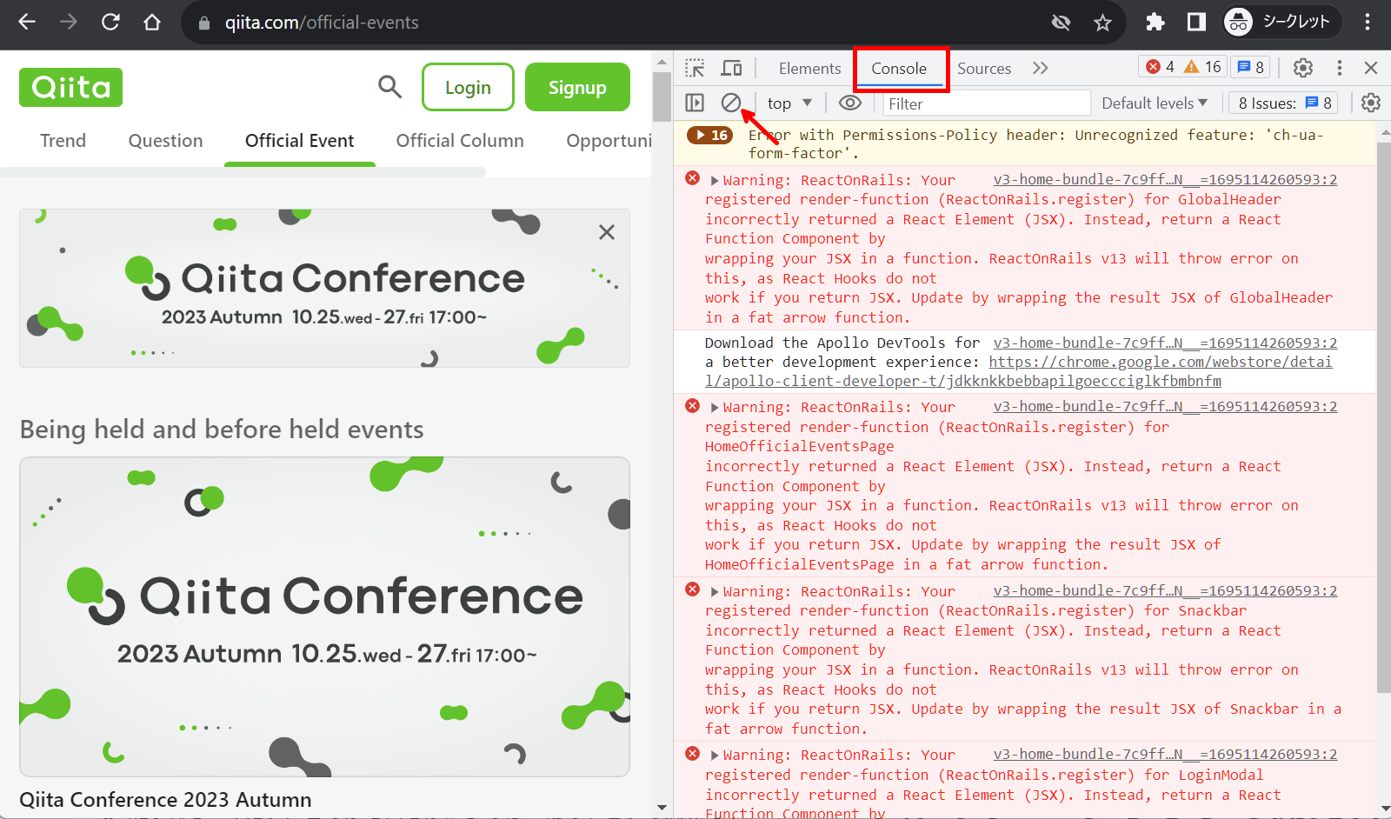The image size is (1391, 819).
Task: Open the Default levels dropdown
Action: (x=1154, y=103)
